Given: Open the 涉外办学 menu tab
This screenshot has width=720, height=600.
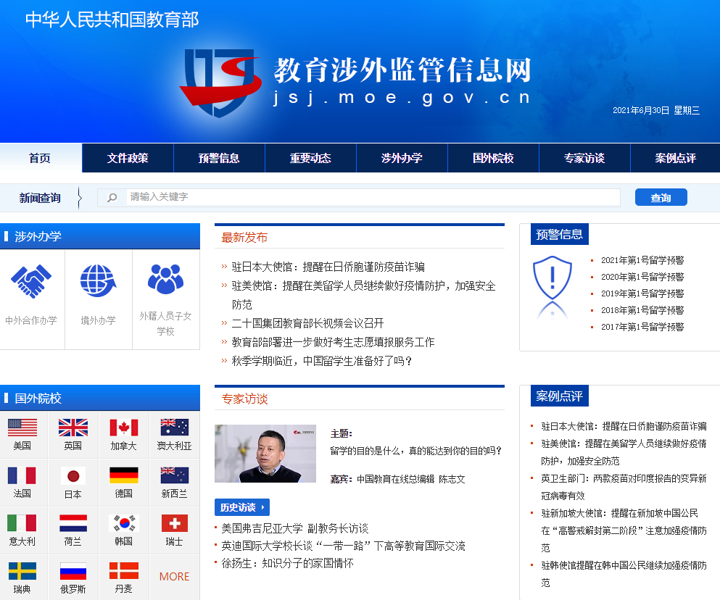Looking at the screenshot, I should coord(402,158).
